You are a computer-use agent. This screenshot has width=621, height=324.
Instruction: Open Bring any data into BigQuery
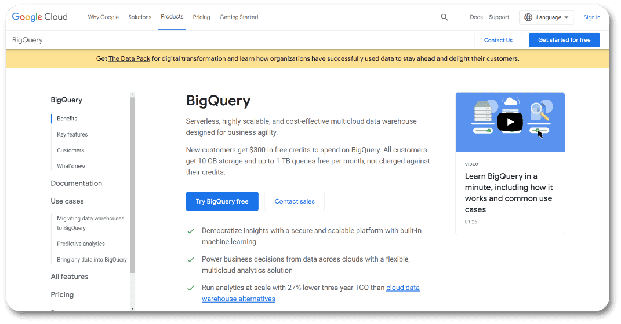(x=92, y=260)
